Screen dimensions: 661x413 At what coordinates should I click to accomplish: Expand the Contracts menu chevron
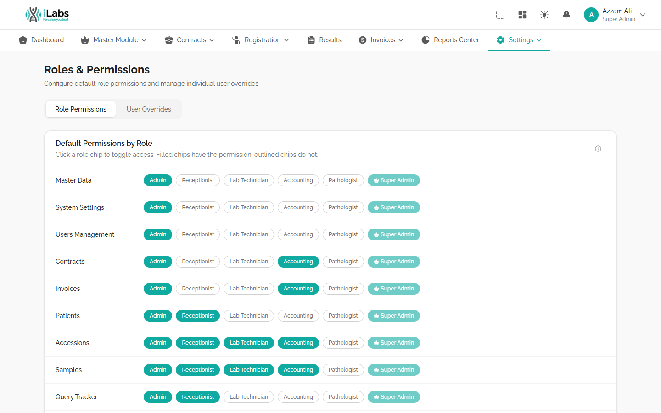[212, 40]
